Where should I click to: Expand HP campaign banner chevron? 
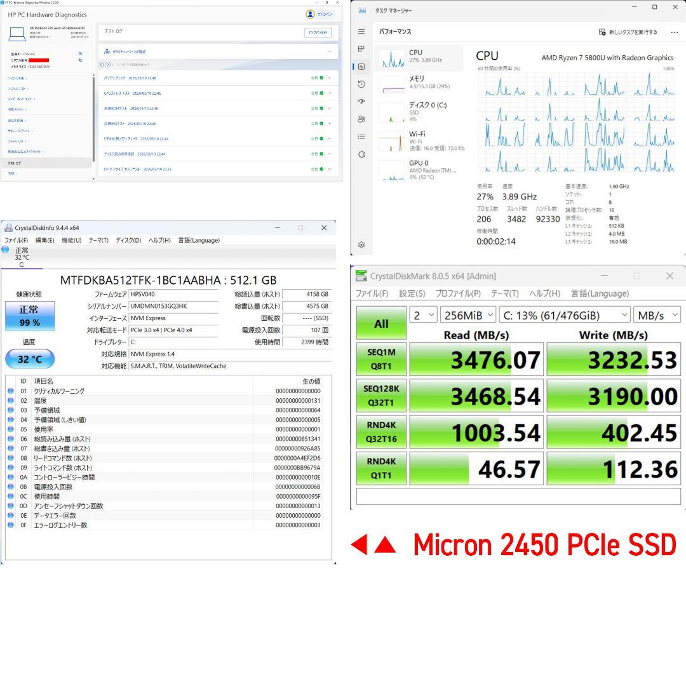pyautogui.click(x=330, y=51)
